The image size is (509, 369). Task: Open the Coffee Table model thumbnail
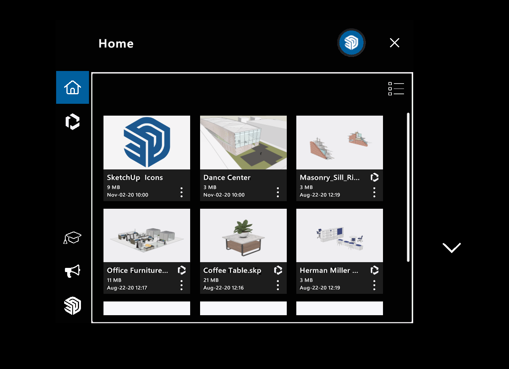(243, 235)
